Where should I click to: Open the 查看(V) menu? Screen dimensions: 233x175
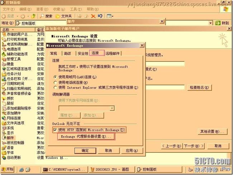click(x=42, y=9)
